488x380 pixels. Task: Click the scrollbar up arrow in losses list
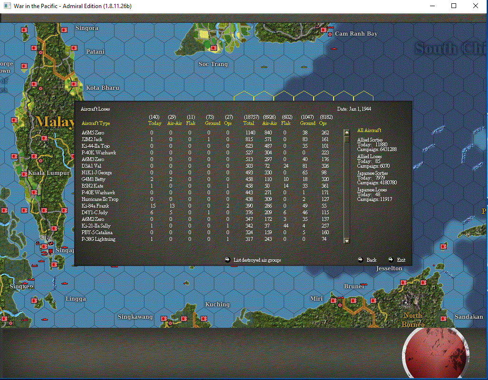(x=347, y=132)
